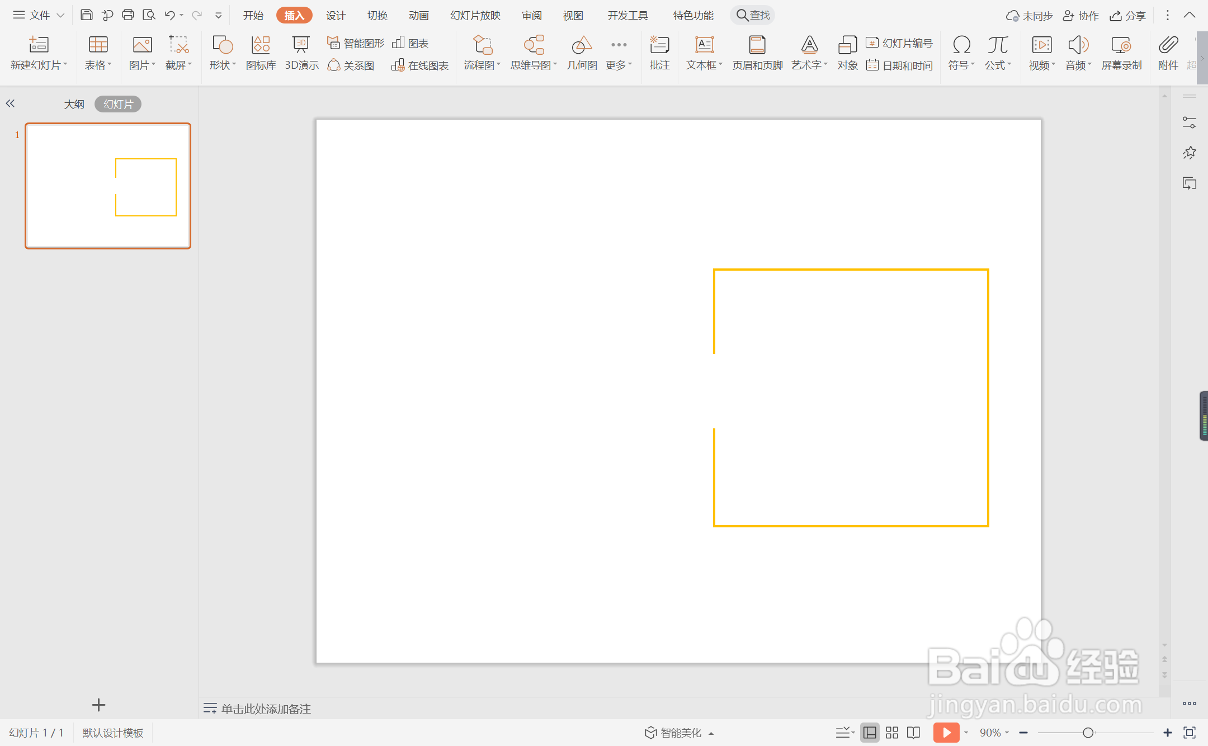
Task: Expand the 形状 shapes dropdown
Action: click(x=223, y=65)
